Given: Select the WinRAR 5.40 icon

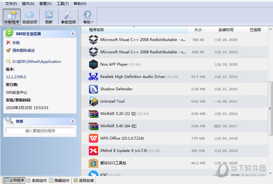Looking at the screenshot, I should point(93,126).
